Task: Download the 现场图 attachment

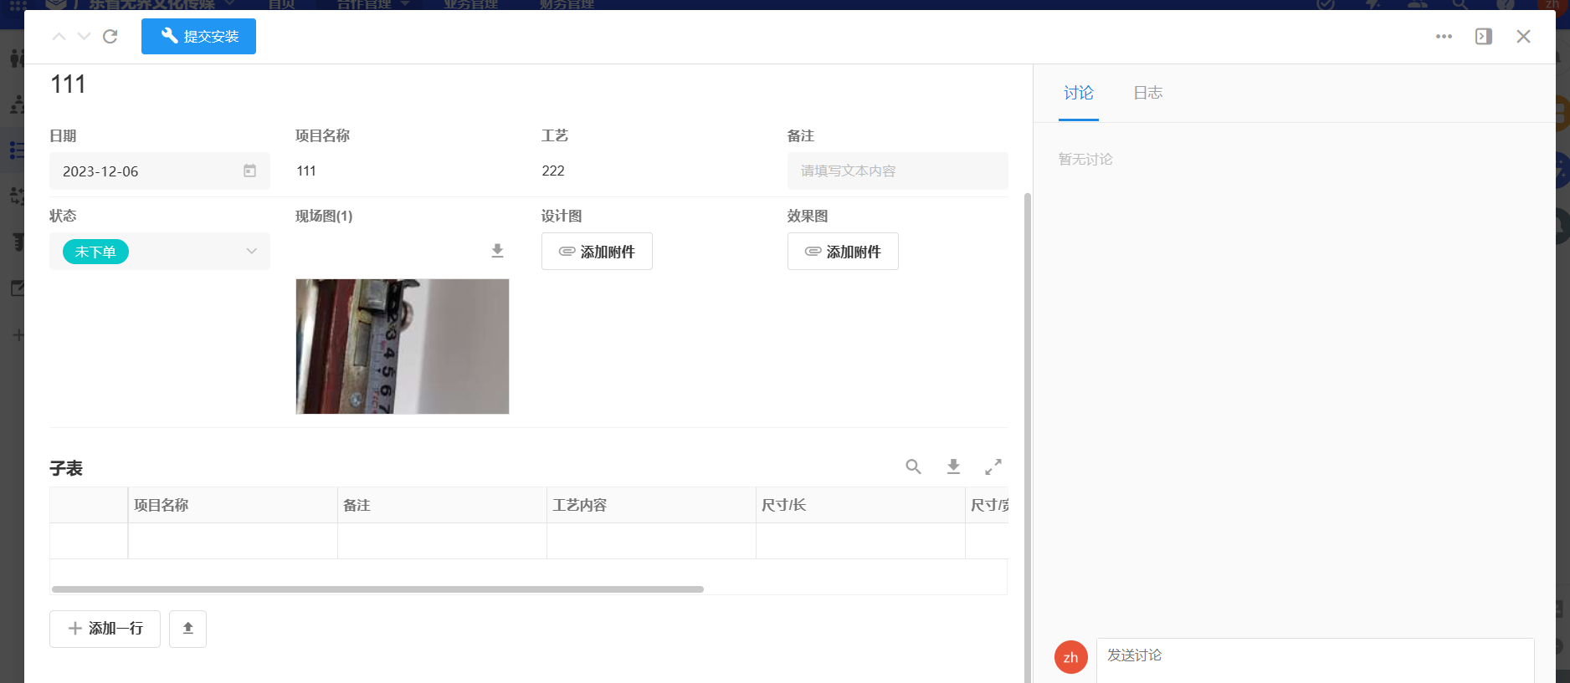Action: [x=497, y=251]
